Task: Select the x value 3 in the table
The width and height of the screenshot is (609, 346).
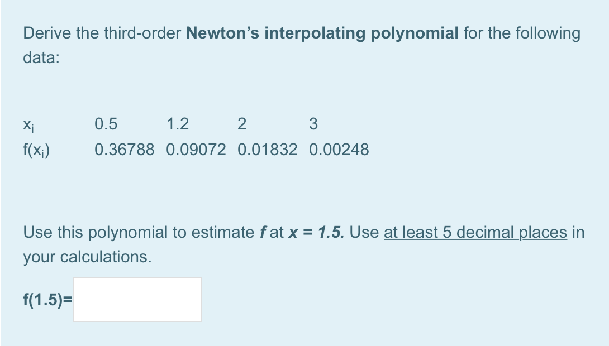Action: pyautogui.click(x=313, y=124)
